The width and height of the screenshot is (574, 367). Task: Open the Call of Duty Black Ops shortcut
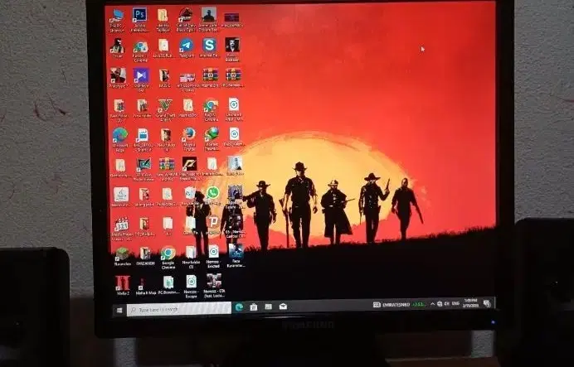pos(186,20)
